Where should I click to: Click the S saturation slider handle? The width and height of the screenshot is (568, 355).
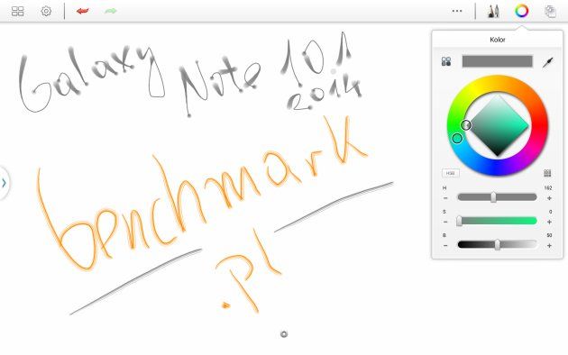click(x=459, y=221)
